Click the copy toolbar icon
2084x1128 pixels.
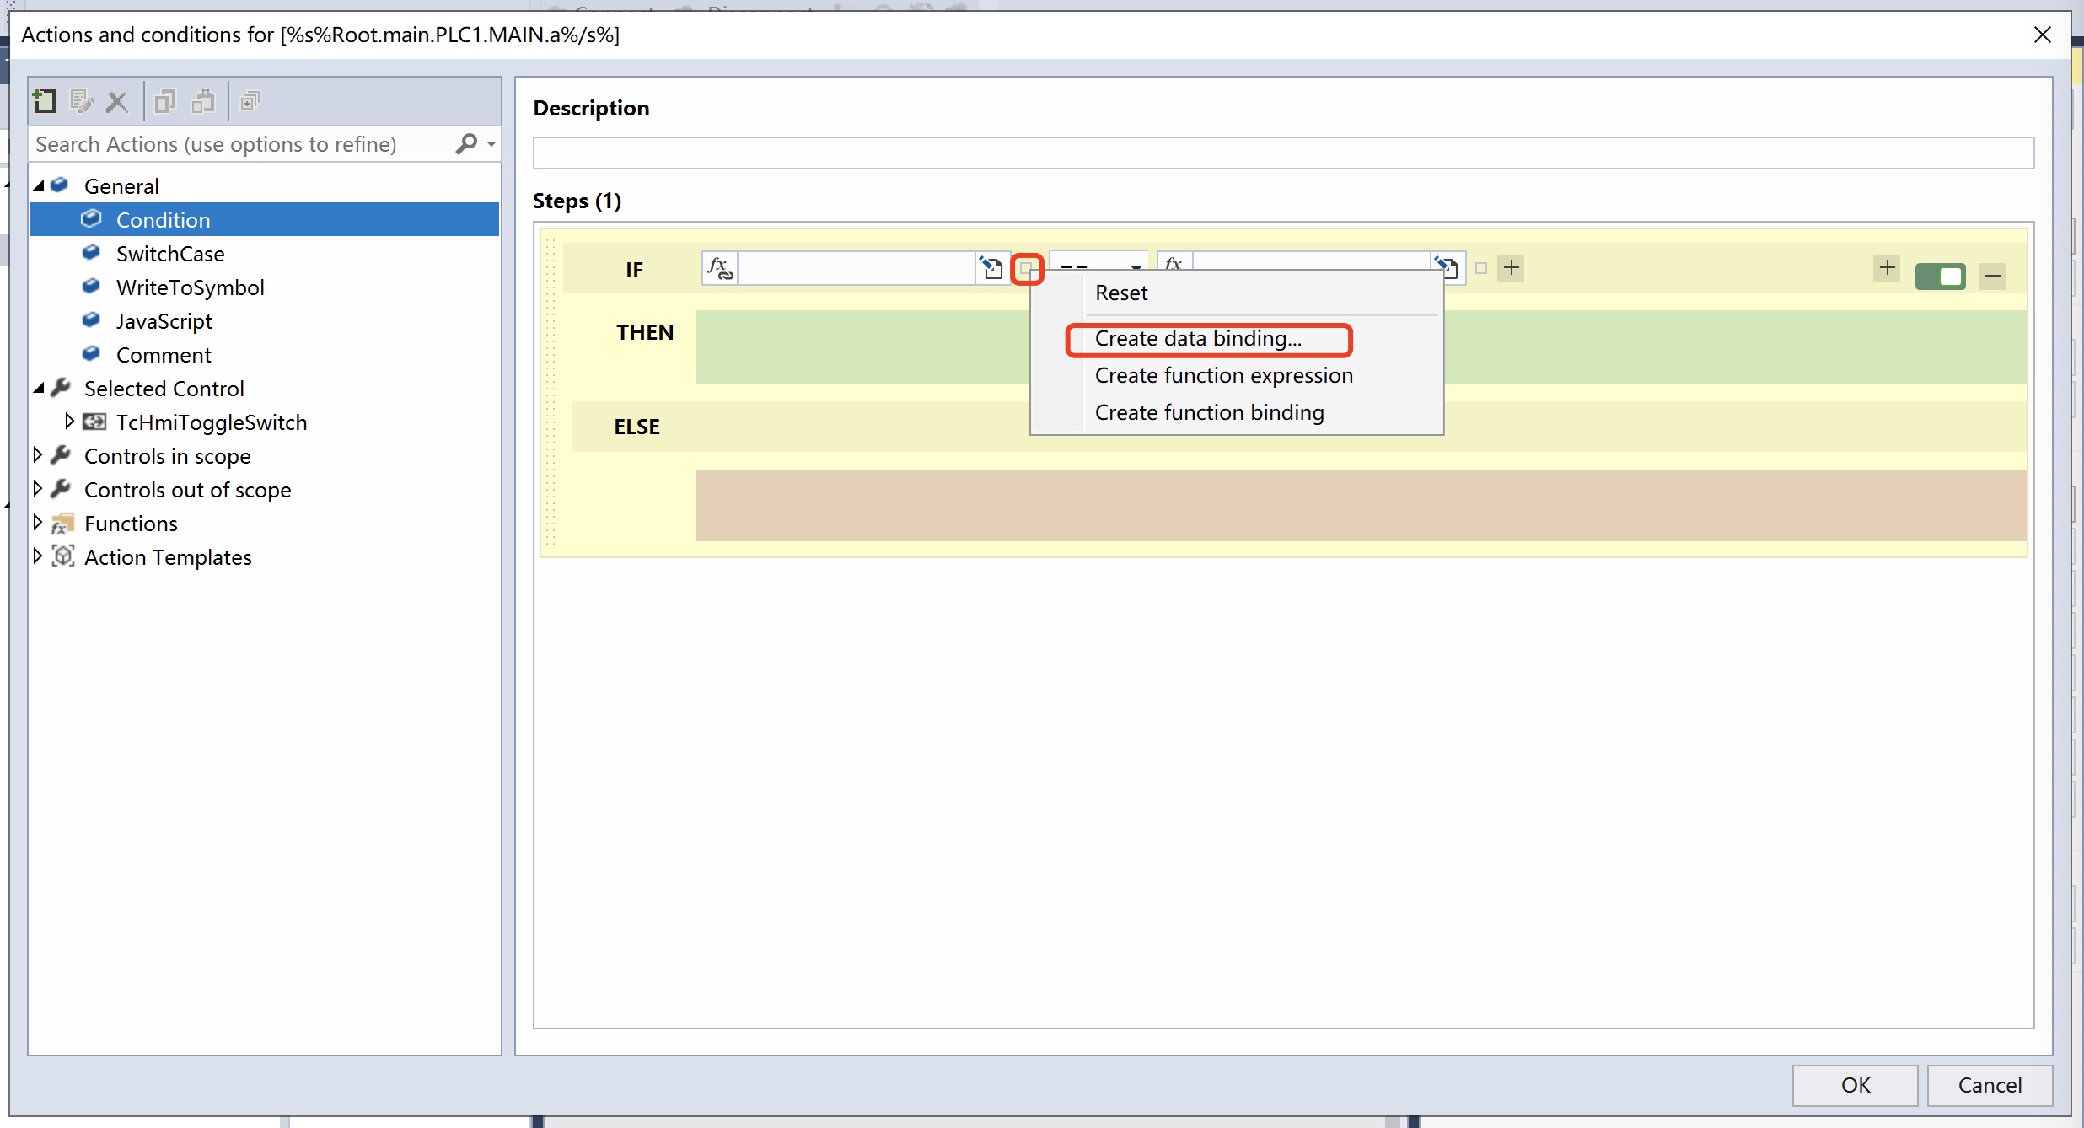[x=165, y=102]
